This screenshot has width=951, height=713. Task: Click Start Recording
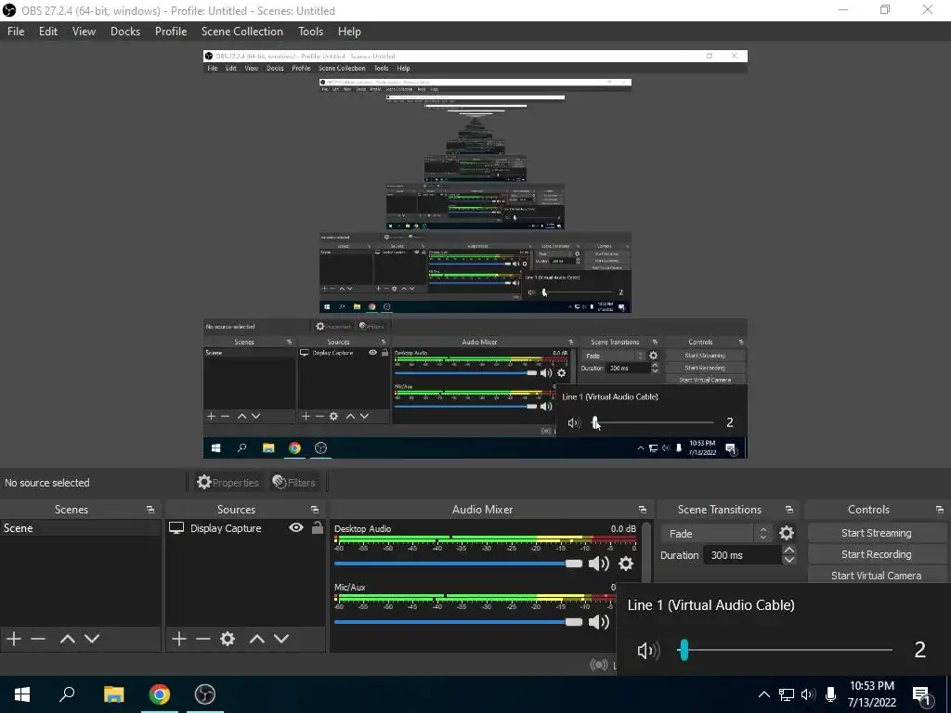coord(877,554)
